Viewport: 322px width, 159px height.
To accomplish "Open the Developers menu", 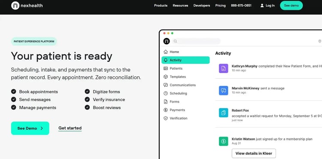I will [202, 6].
